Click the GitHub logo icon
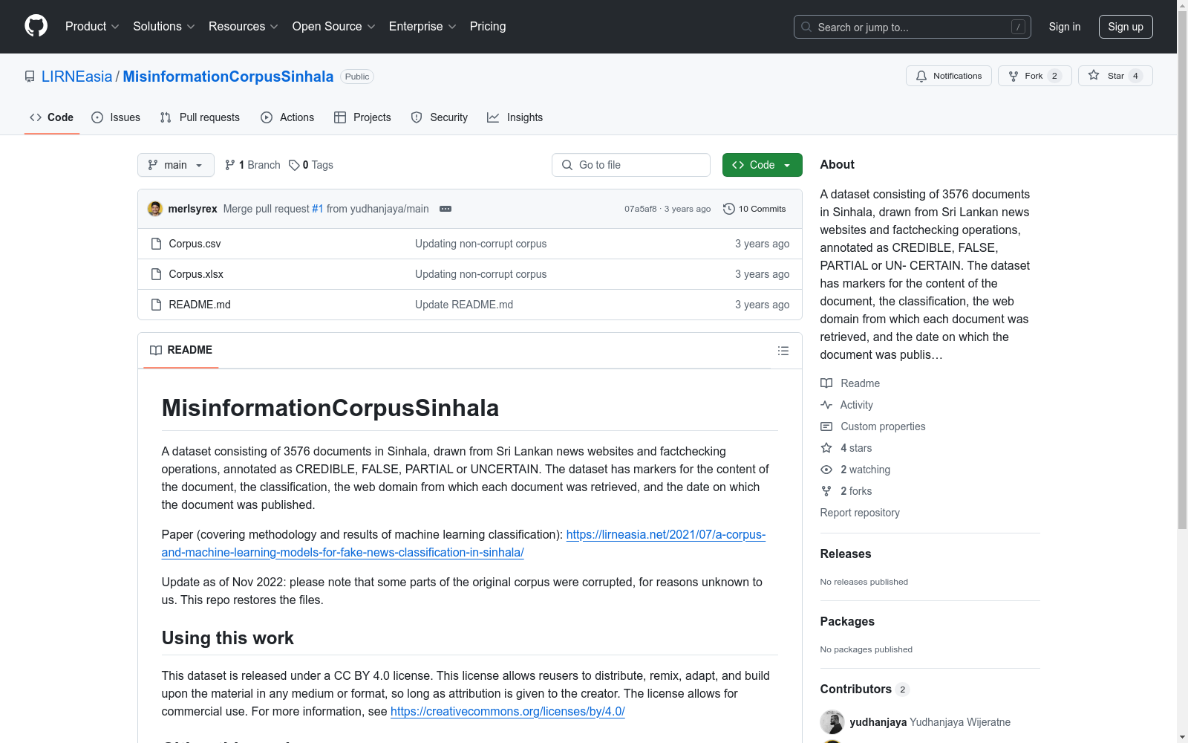The image size is (1188, 743). [x=36, y=26]
